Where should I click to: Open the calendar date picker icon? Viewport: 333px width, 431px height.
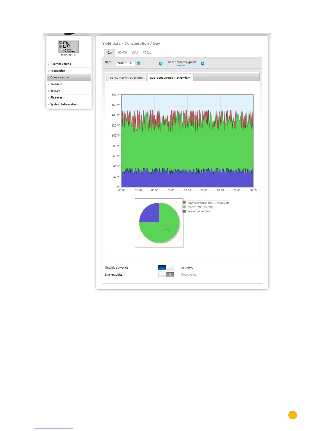[138, 63]
